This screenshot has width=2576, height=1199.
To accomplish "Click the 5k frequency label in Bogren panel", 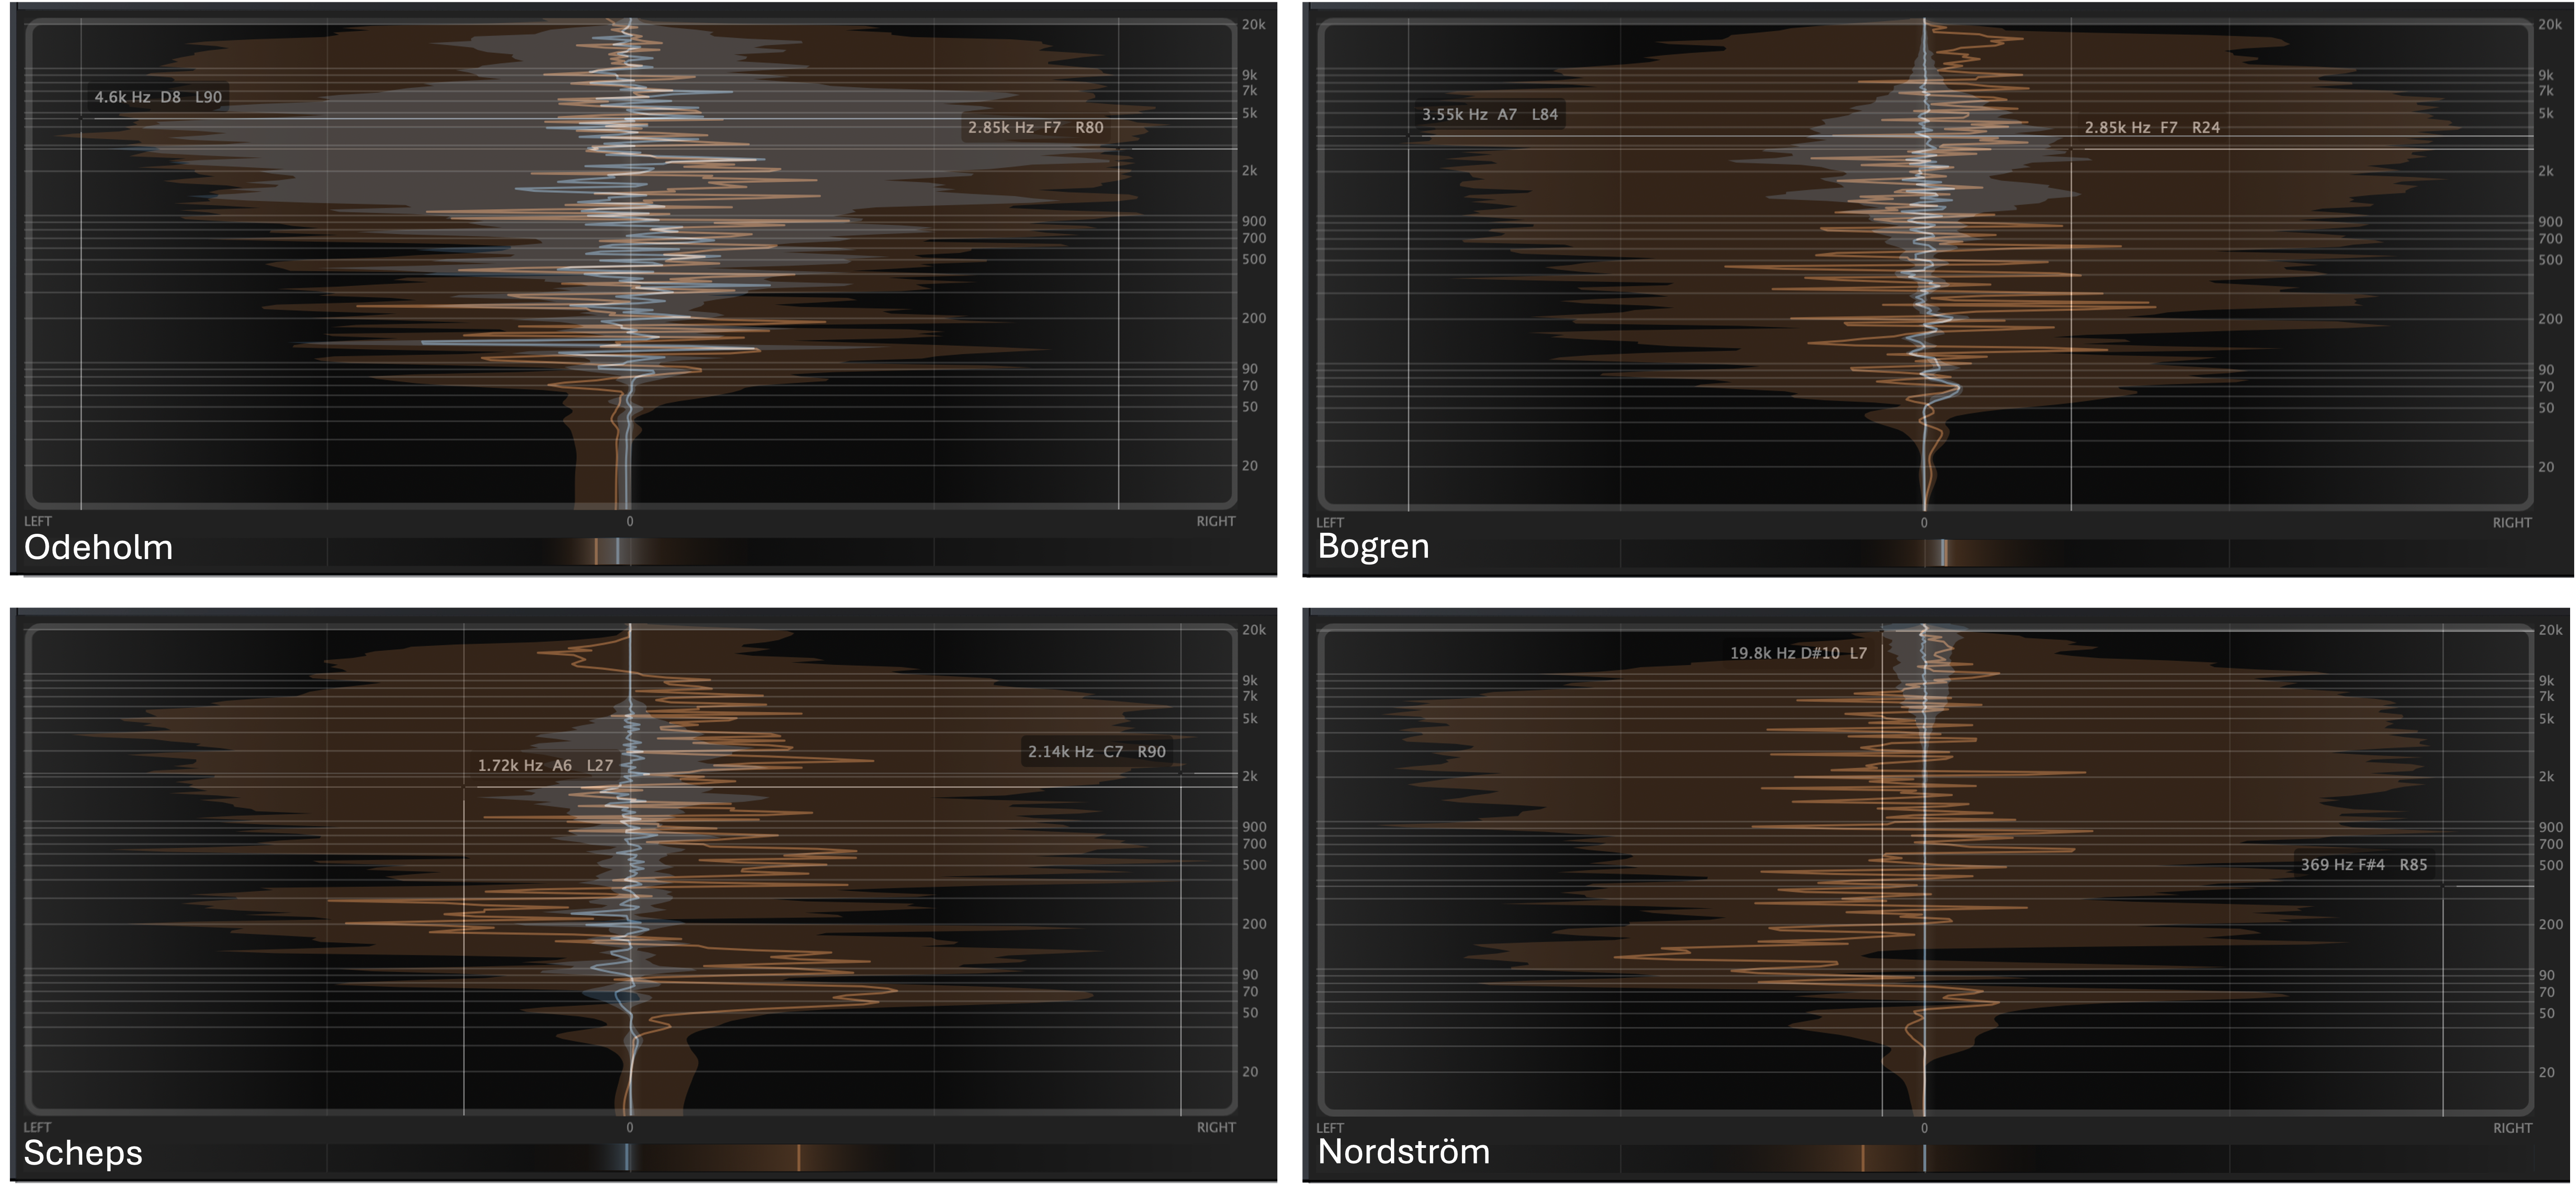I will coord(2546,113).
